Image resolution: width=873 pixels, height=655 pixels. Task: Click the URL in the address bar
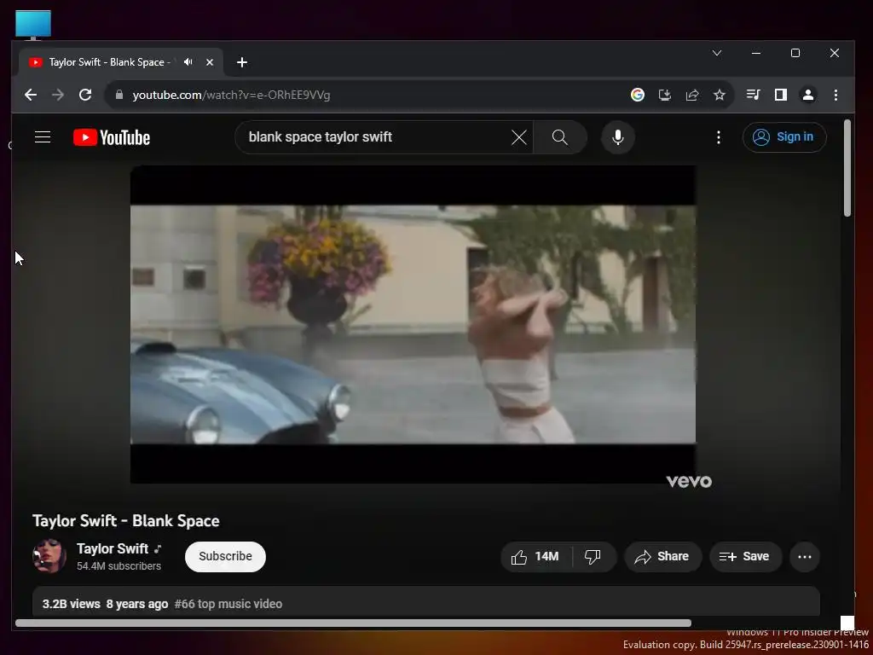[231, 95]
